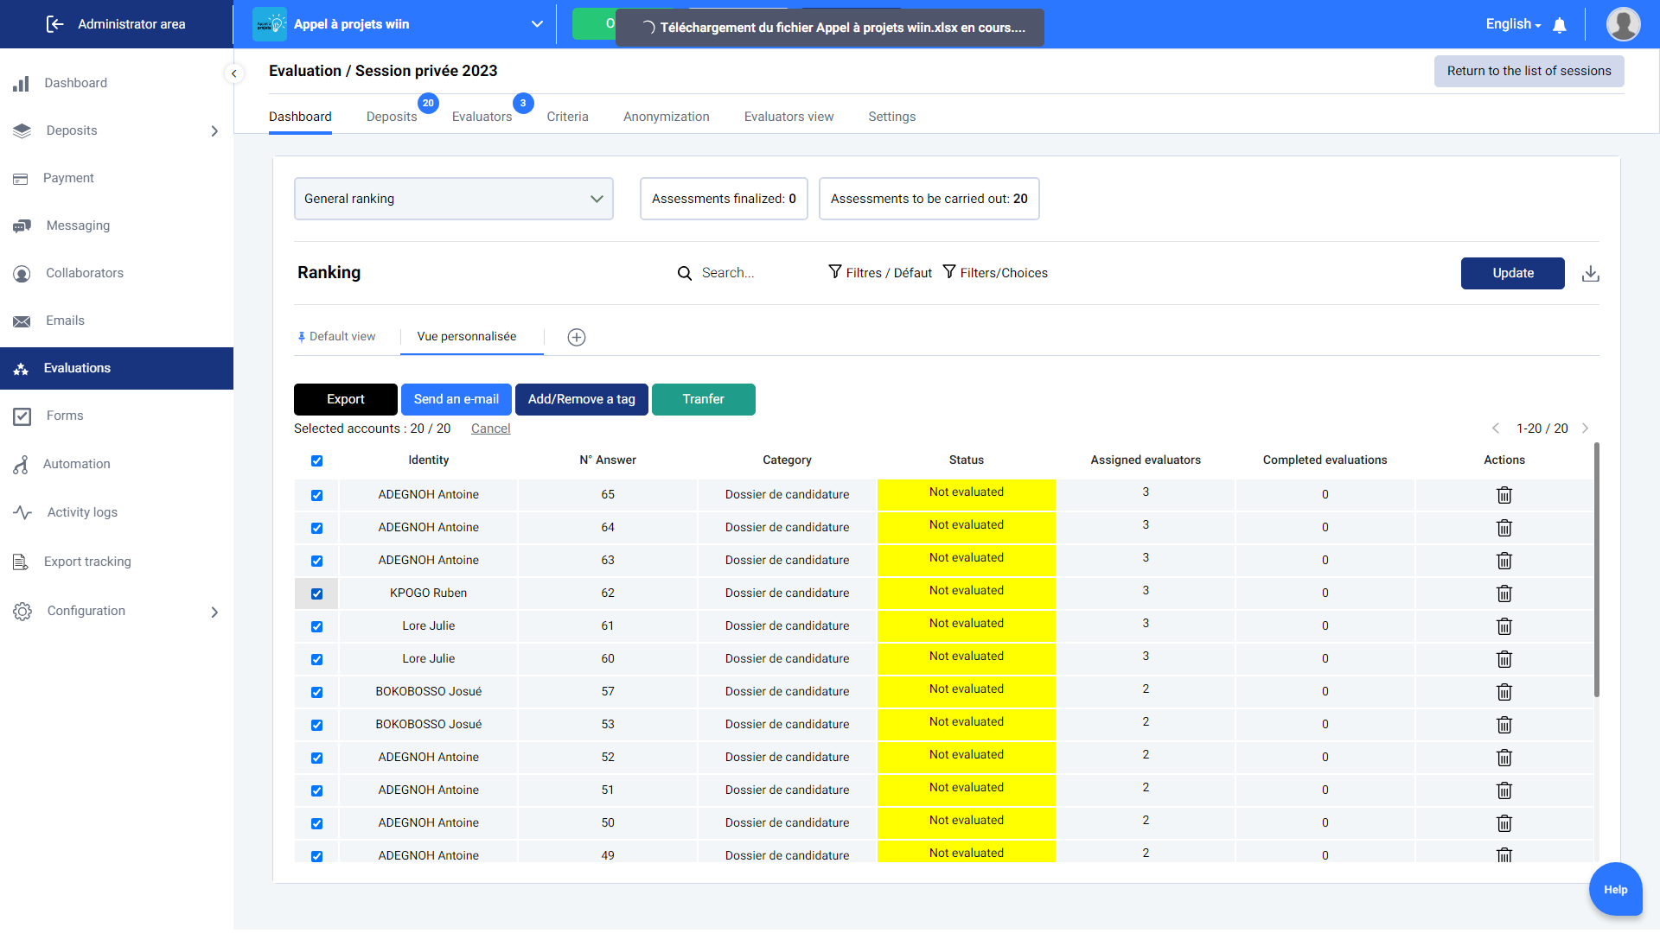Screen dimensions: 1660x933
Task: Uncheck the row for answer 52
Action: (x=316, y=758)
